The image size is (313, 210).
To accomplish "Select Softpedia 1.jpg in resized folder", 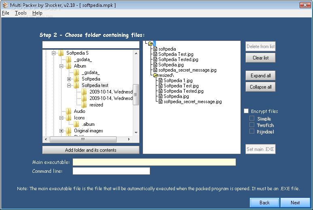I will (178, 81).
